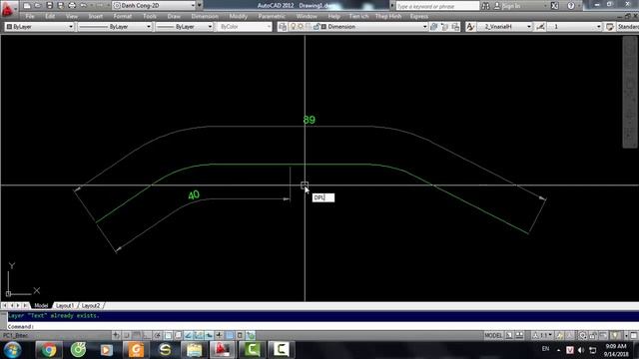This screenshot has height=359, width=639.
Task: Open the View menu
Action: 72,16
